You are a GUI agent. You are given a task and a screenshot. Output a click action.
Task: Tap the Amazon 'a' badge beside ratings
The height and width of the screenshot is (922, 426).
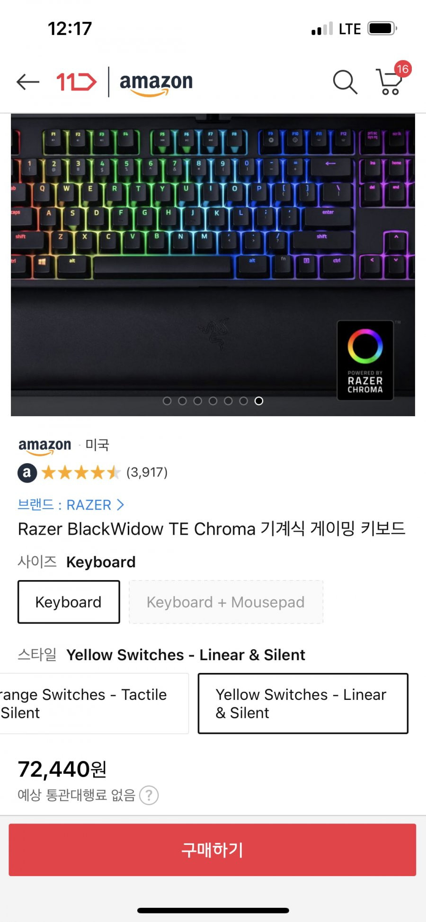tap(27, 472)
